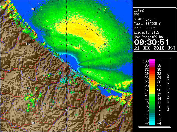Click the '60' range label at lower-left ring

click(33, 123)
